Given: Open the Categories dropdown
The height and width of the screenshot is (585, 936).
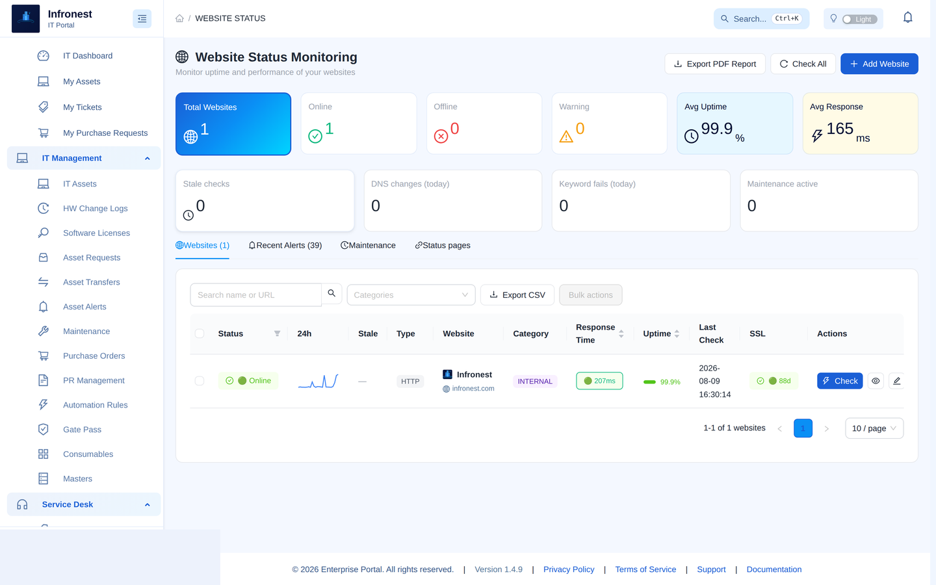Looking at the screenshot, I should tap(411, 295).
